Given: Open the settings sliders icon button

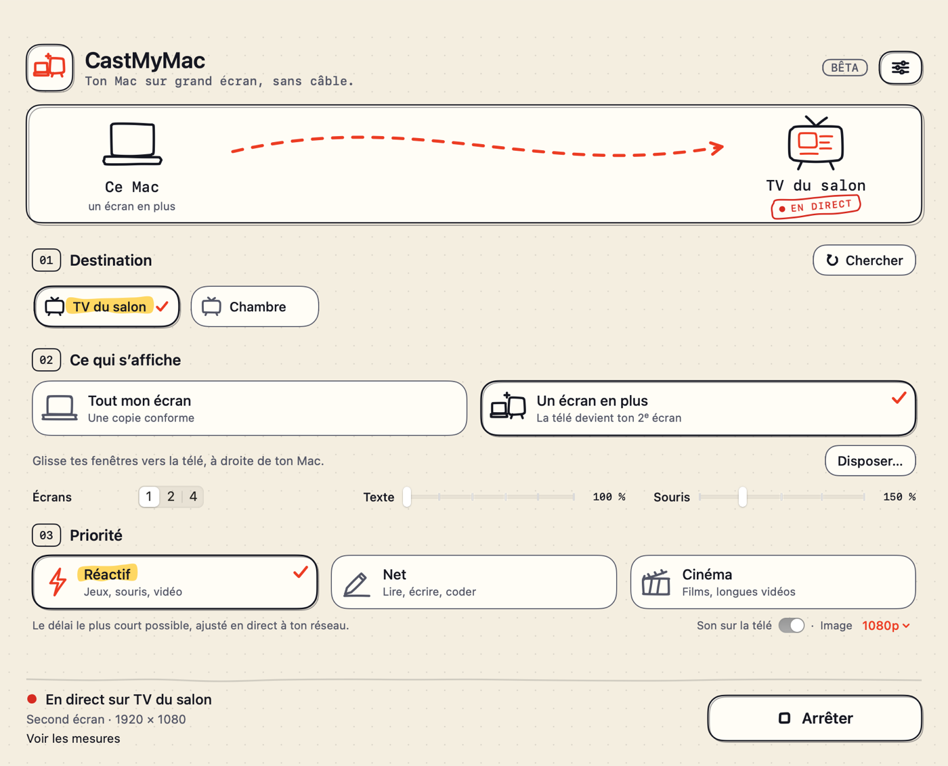Looking at the screenshot, I should point(900,68).
